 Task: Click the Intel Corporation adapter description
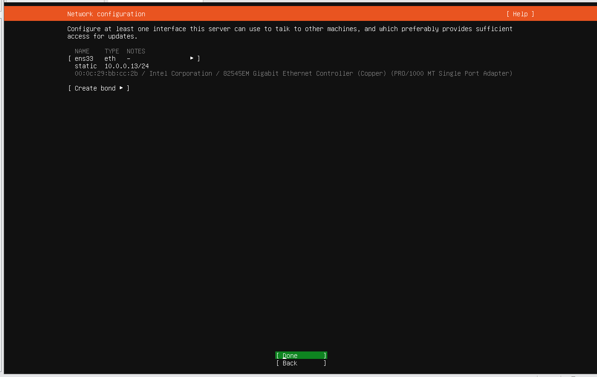click(x=331, y=73)
